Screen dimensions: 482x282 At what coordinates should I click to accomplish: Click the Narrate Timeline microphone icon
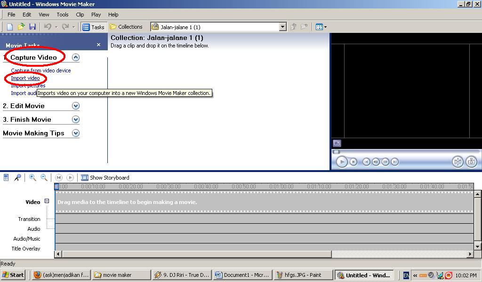pyautogui.click(x=17, y=177)
